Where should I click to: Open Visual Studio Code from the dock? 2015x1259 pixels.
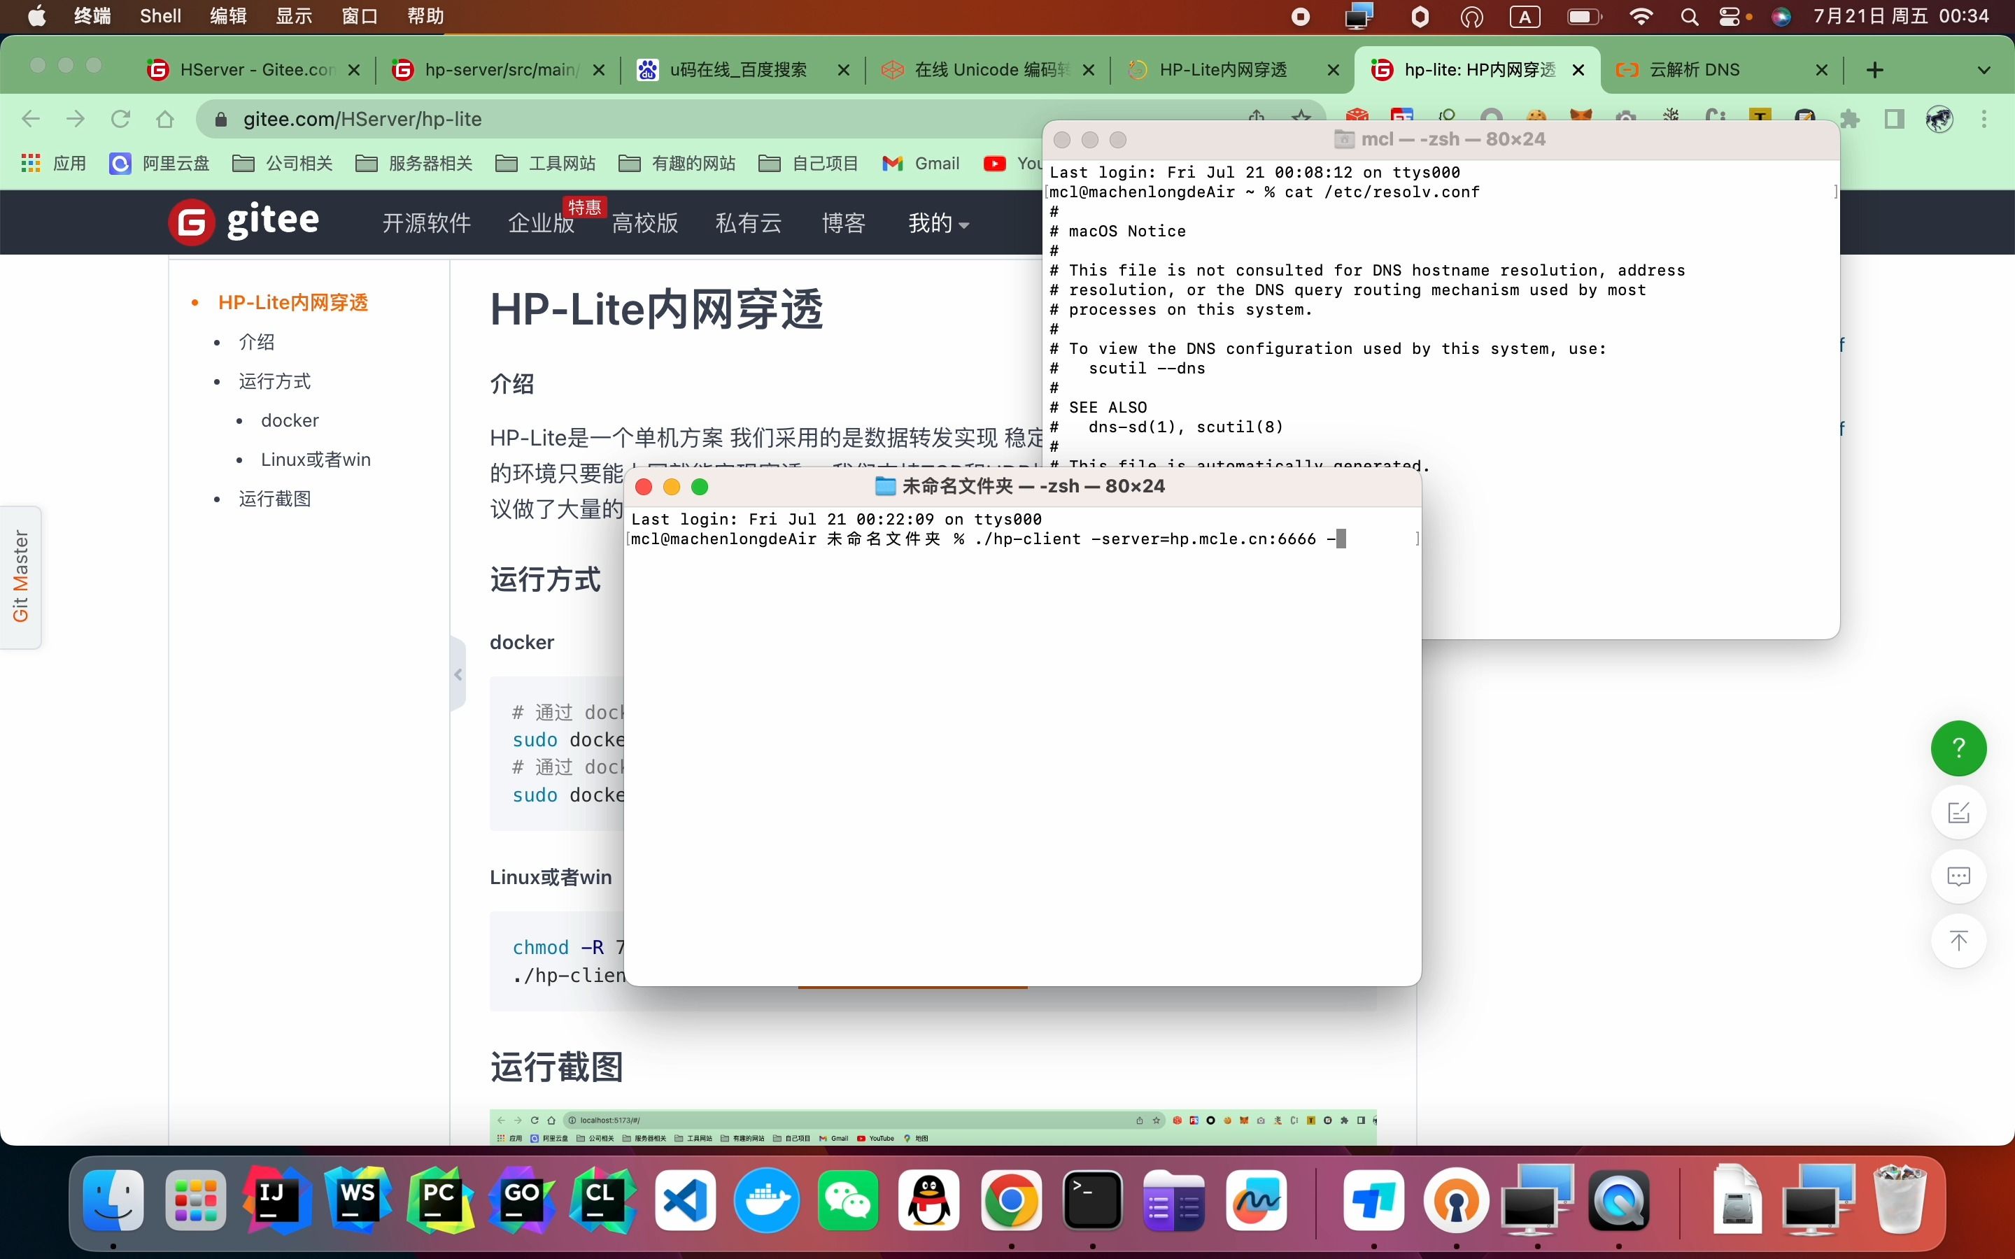click(x=684, y=1200)
